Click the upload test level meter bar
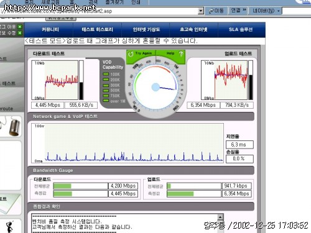The image size is (311, 233). point(251,80)
